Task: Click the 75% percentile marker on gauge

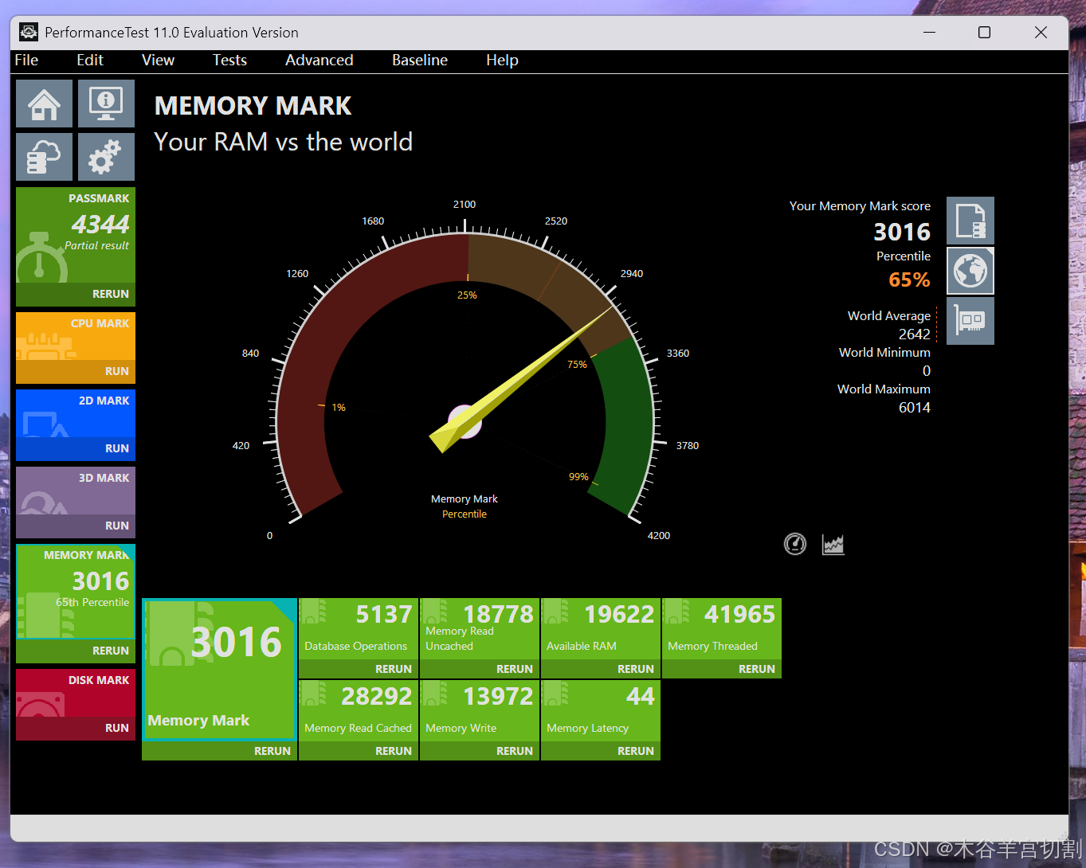Action: pos(577,364)
